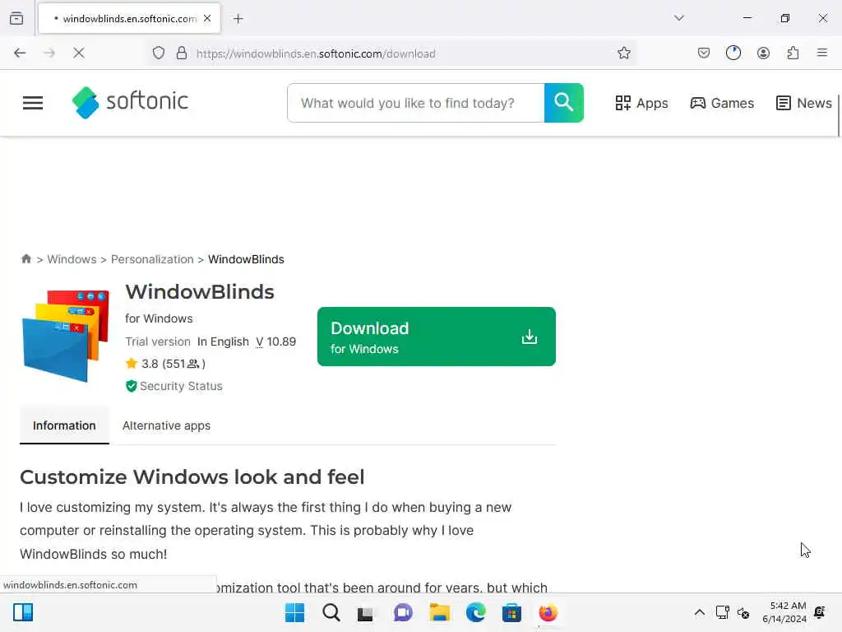Go to Softonic homepage via logo
The width and height of the screenshot is (842, 632).
pyautogui.click(x=130, y=102)
